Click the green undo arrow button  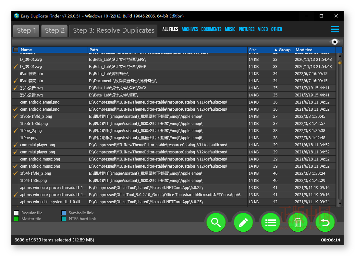(x=325, y=223)
